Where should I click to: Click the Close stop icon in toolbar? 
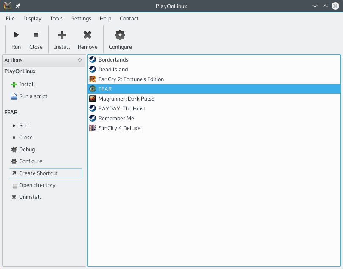pos(36,35)
